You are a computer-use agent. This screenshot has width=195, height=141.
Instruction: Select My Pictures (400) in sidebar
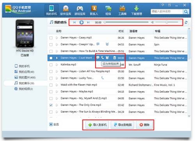click(25, 78)
